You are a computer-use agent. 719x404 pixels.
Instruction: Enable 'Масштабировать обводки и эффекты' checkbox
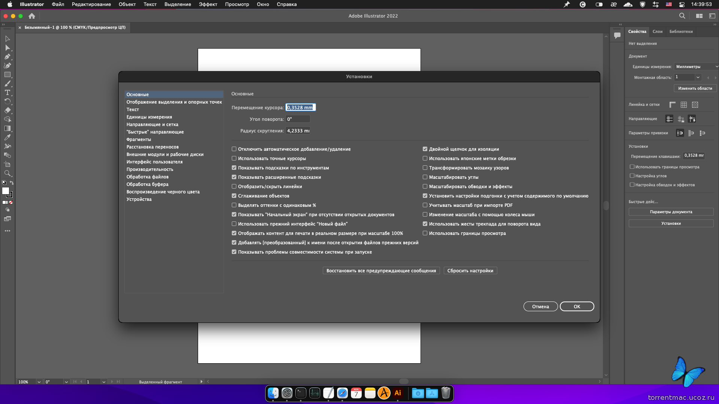point(425,186)
